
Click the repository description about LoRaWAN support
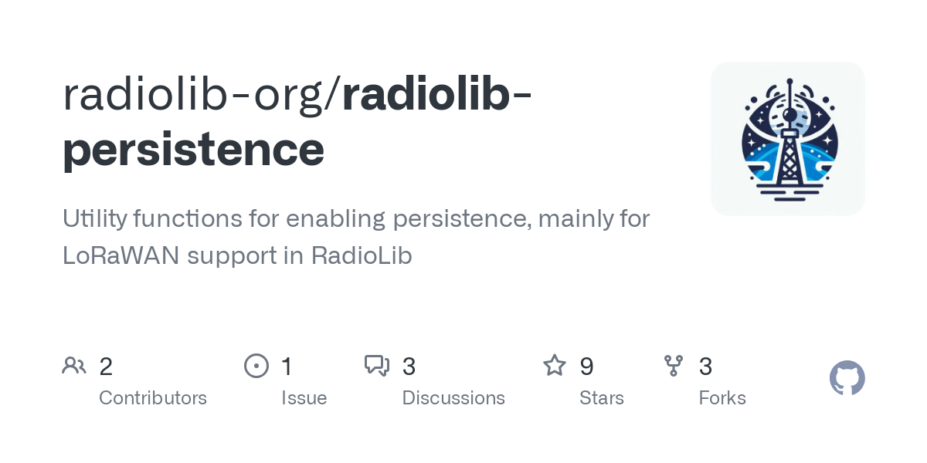(355, 237)
